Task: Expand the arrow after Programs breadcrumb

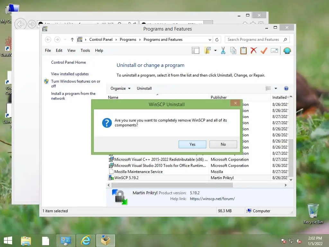Action: pyautogui.click(x=140, y=40)
